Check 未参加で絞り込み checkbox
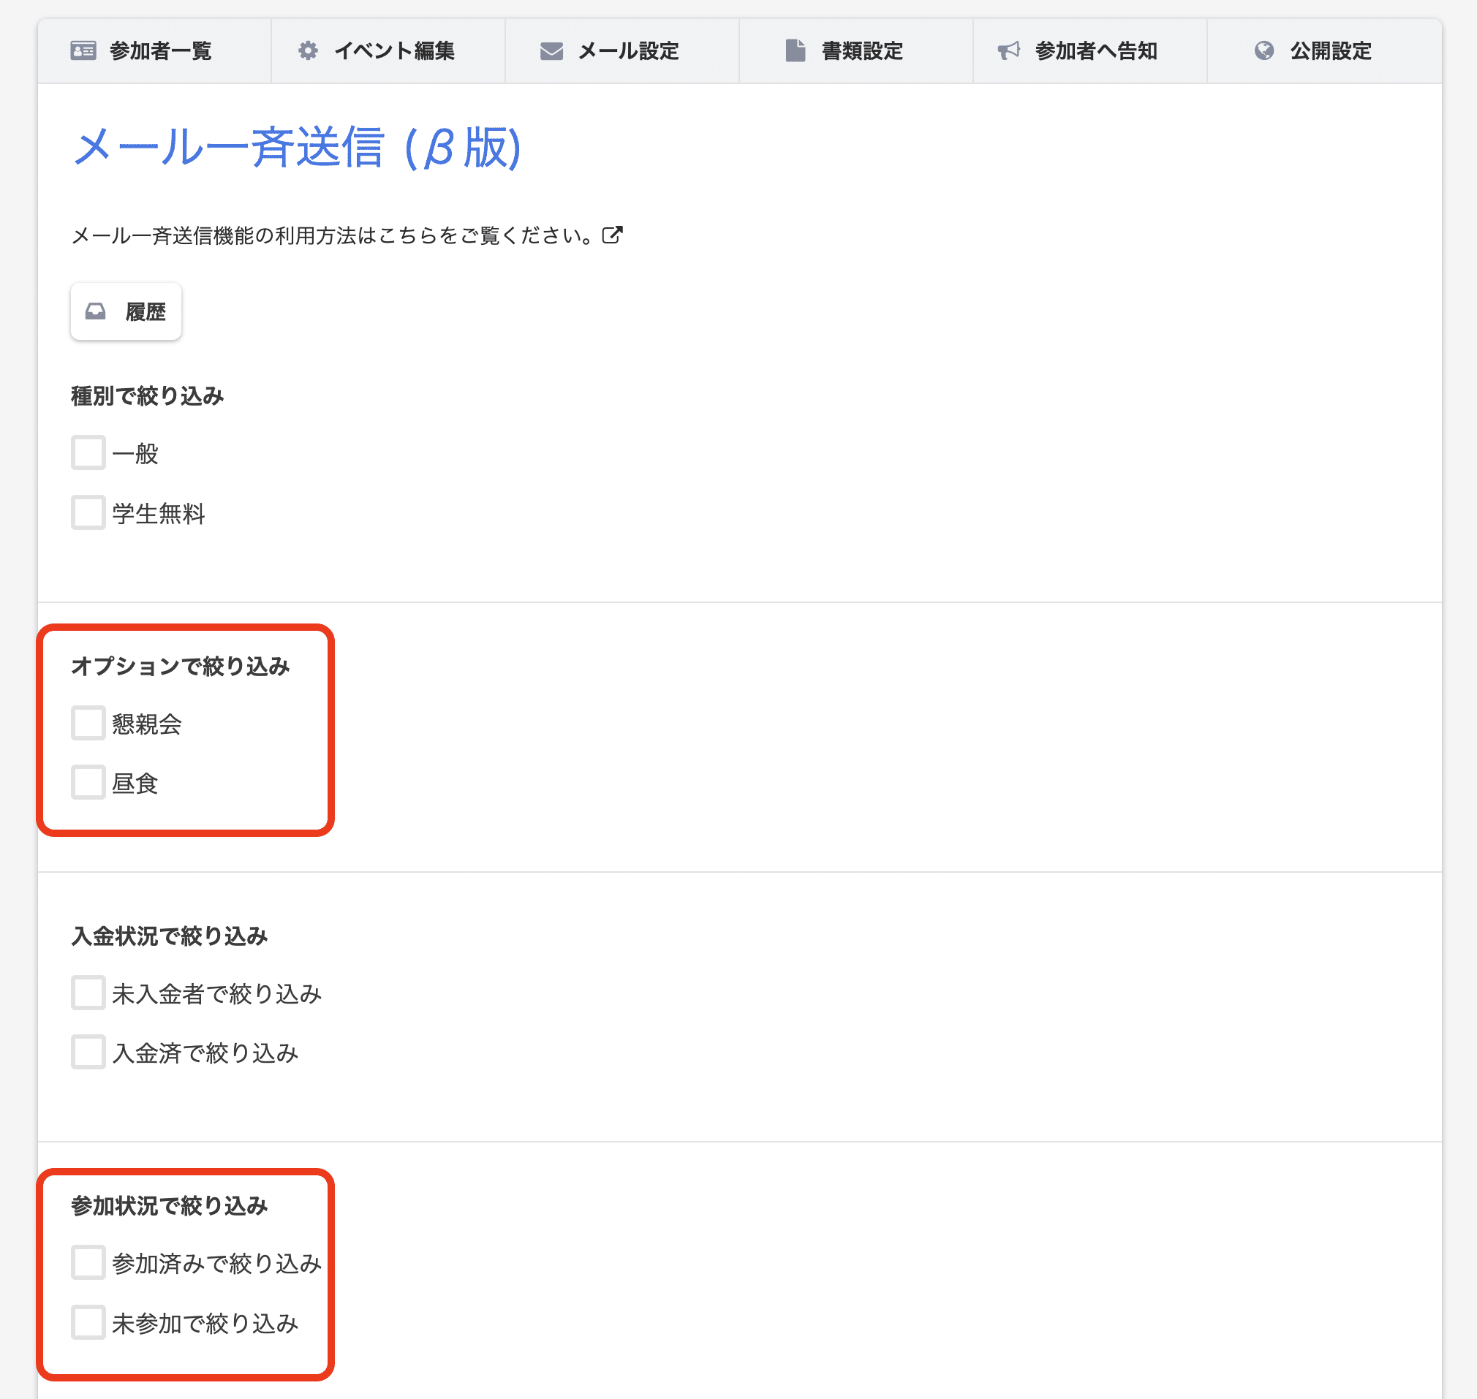This screenshot has height=1399, width=1477. click(88, 1322)
